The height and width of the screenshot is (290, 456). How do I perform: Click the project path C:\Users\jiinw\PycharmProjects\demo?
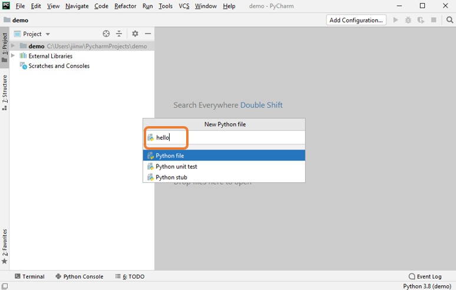[97, 46]
